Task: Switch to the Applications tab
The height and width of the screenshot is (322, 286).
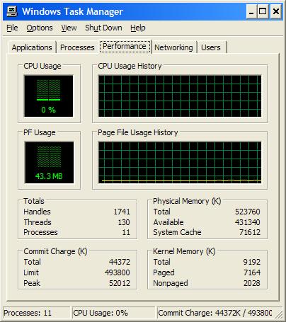Action: (x=32, y=47)
